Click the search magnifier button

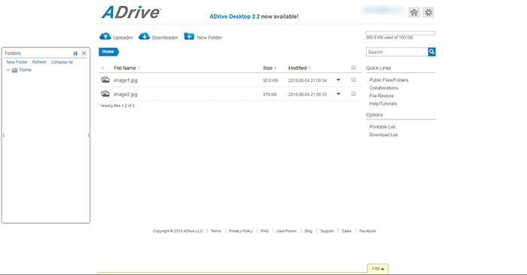click(431, 52)
